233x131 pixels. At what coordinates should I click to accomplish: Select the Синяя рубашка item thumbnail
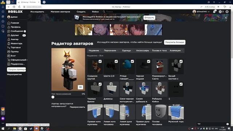(x=143, y=89)
